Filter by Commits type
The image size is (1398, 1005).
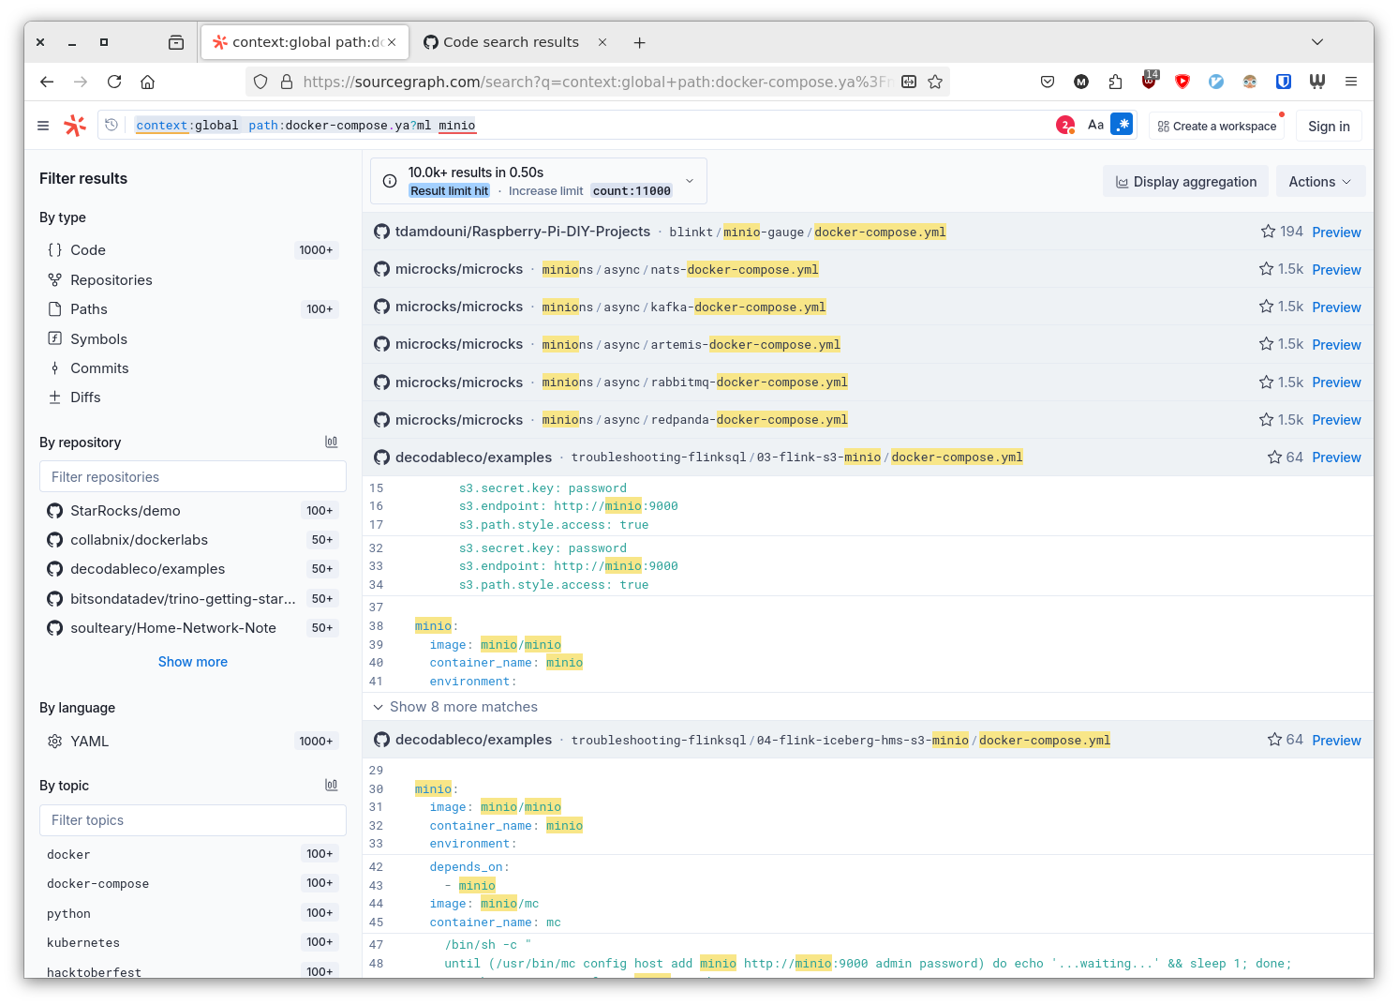[x=192, y=368]
